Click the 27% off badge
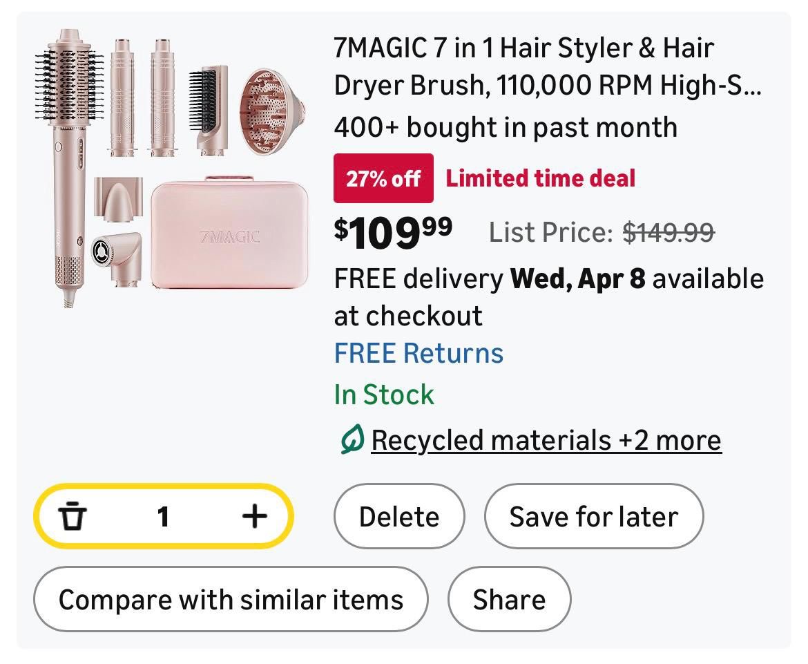The image size is (808, 664). [x=383, y=178]
